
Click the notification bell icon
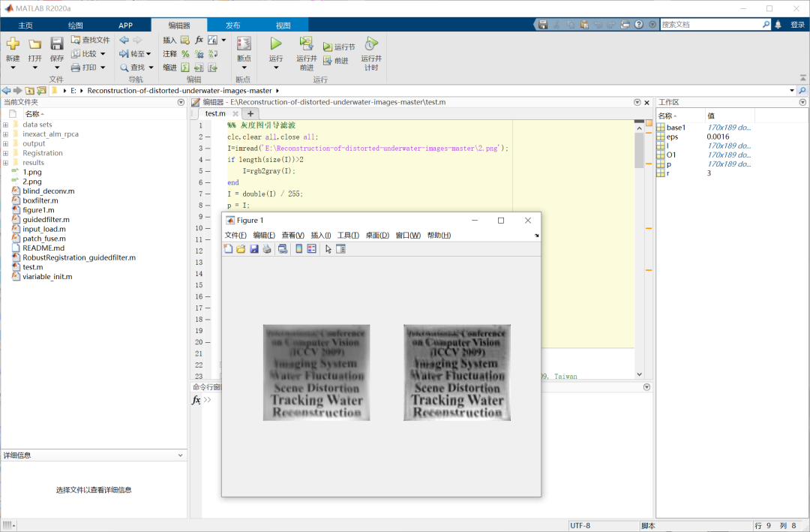778,24
